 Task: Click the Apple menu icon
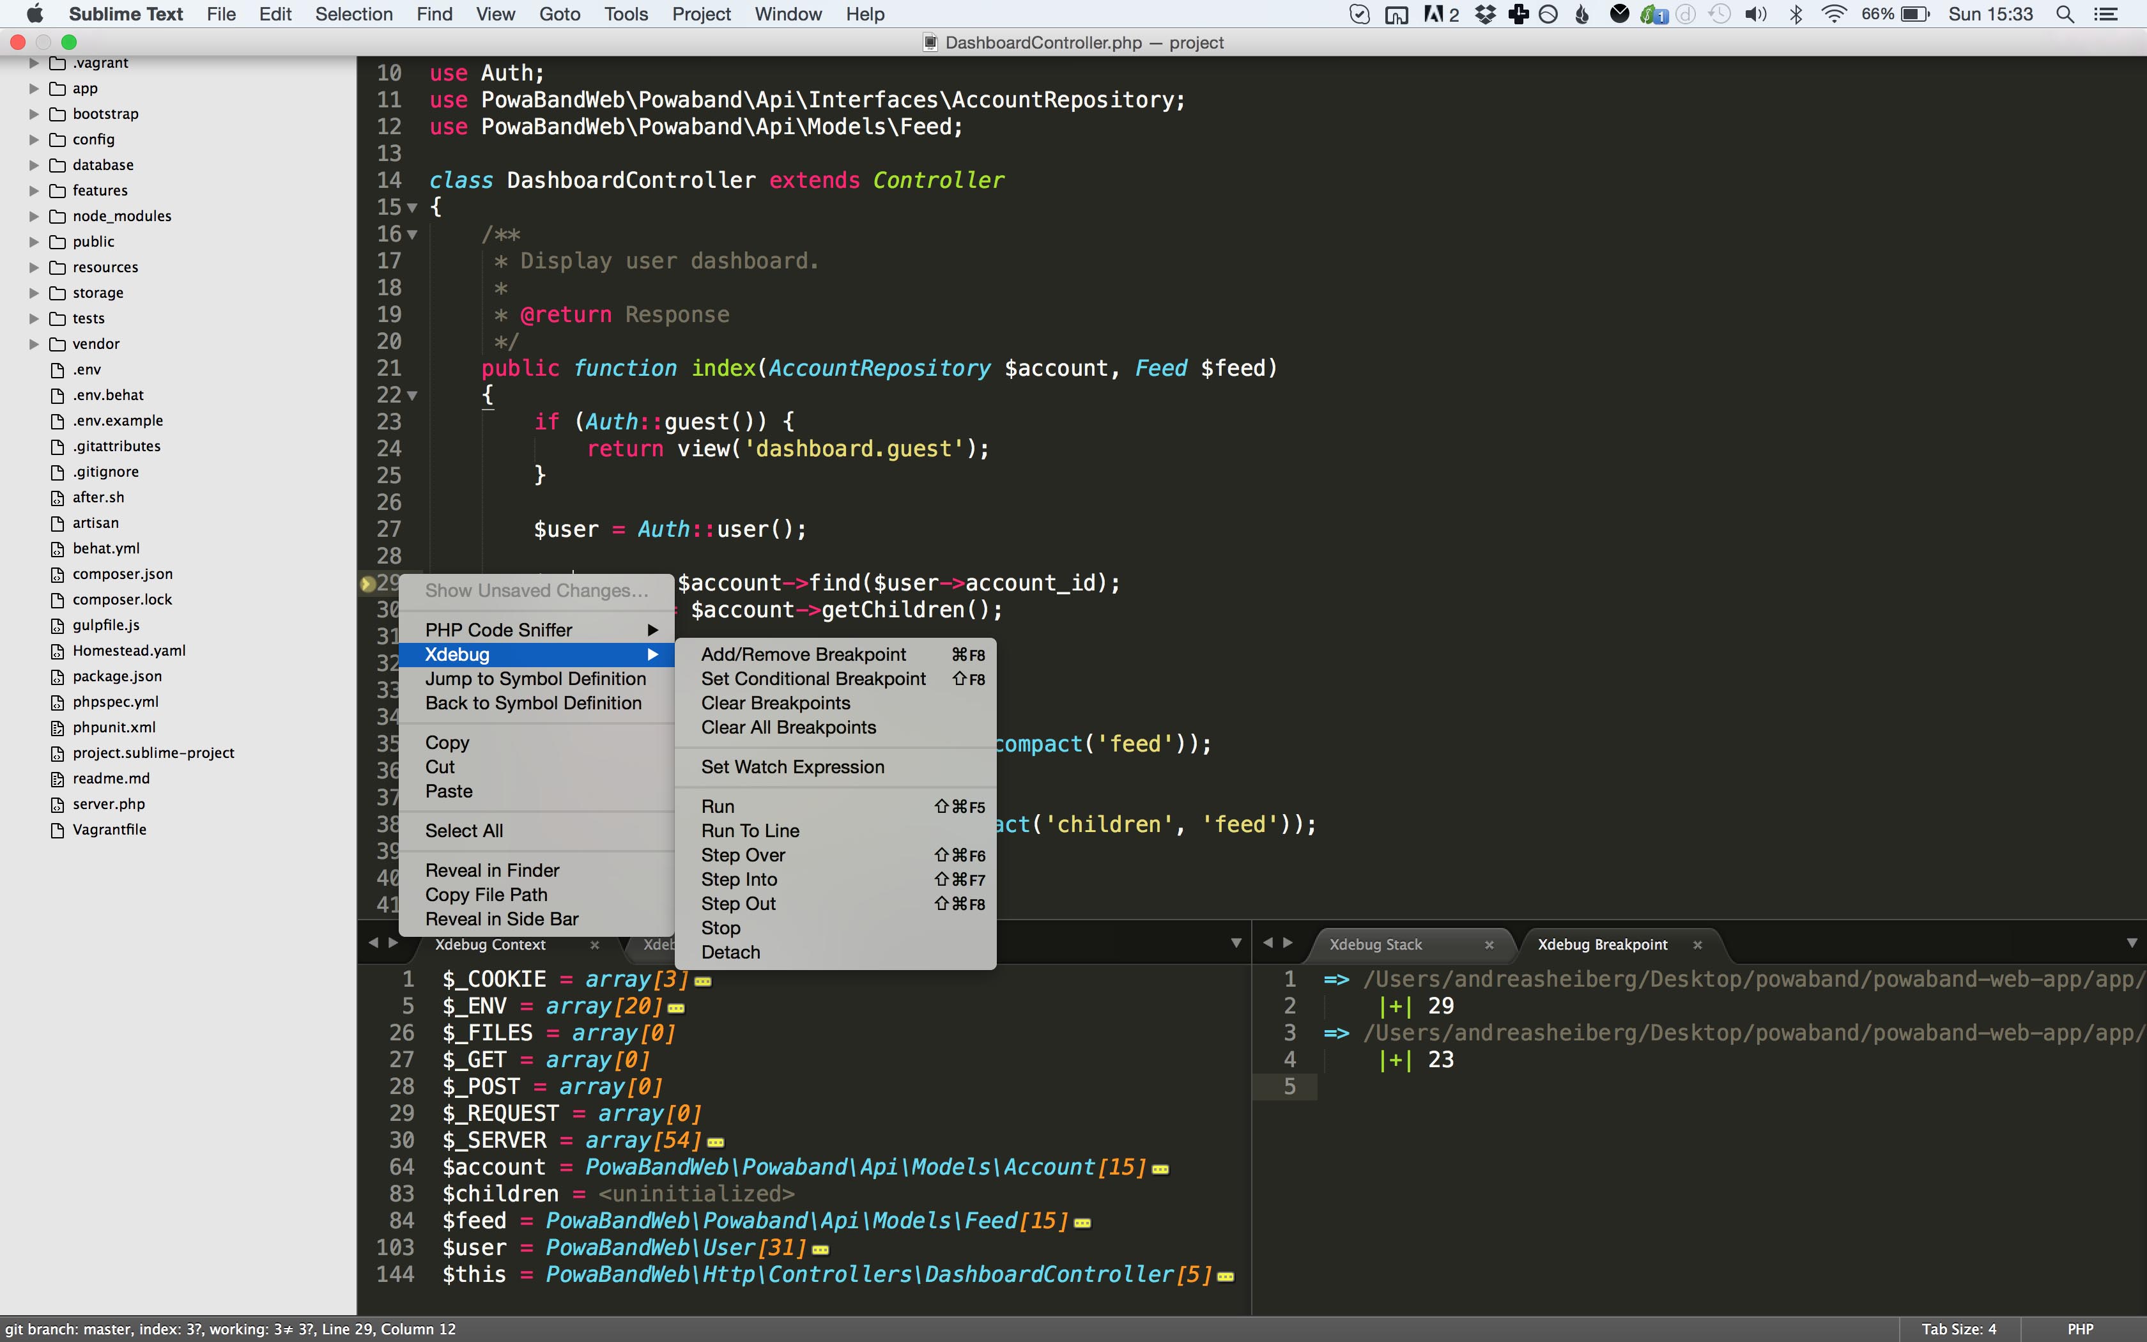(35, 14)
